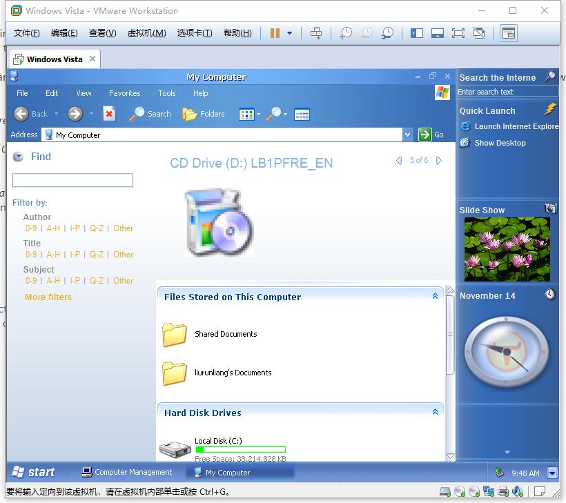Click the Forward navigation arrow

(x=75, y=114)
